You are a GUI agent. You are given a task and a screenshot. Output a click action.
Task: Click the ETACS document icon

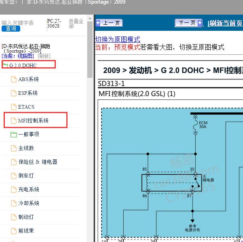[14, 107]
